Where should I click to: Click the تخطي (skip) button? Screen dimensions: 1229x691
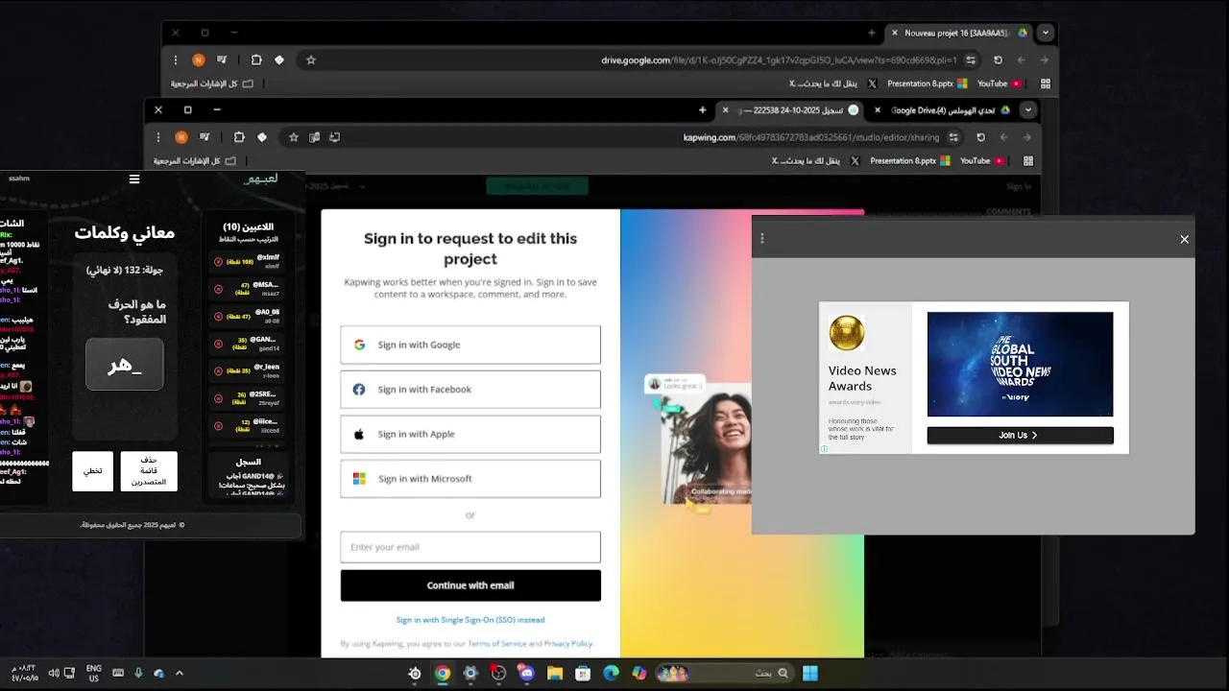point(92,471)
